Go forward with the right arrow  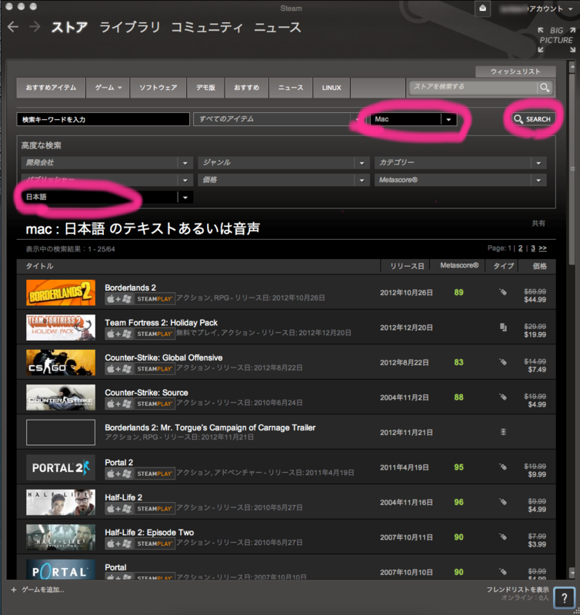pyautogui.click(x=35, y=27)
